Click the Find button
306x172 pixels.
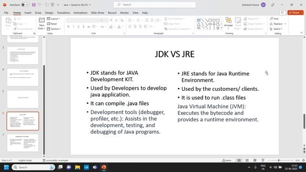pos(274,19)
